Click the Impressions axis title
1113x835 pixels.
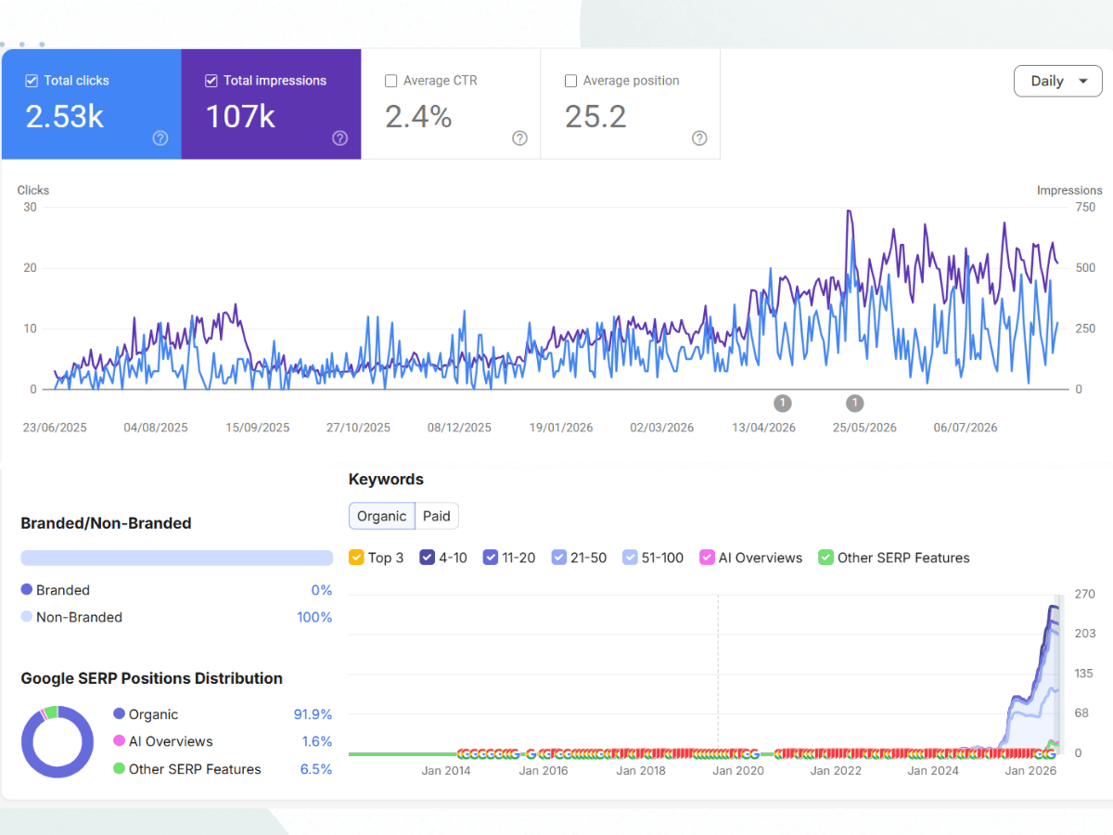1069,190
